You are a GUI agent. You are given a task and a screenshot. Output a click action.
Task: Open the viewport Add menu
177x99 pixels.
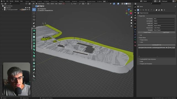(56, 4)
